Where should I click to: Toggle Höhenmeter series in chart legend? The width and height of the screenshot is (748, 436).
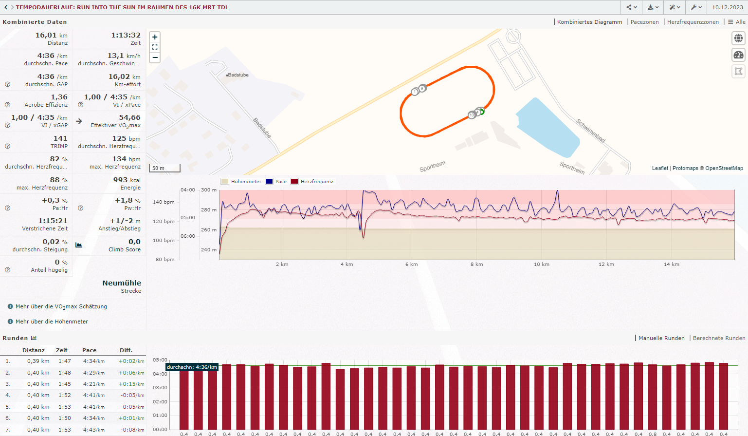[241, 182]
